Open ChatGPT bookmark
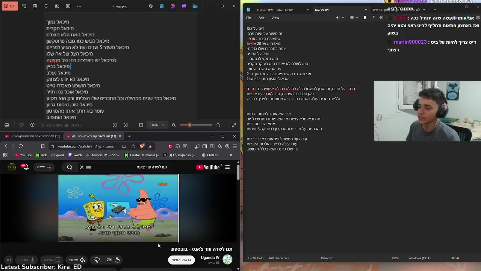This screenshot has width=481, height=271. pos(210,155)
